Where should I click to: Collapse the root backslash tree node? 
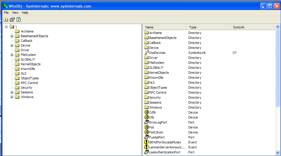pos(6,27)
